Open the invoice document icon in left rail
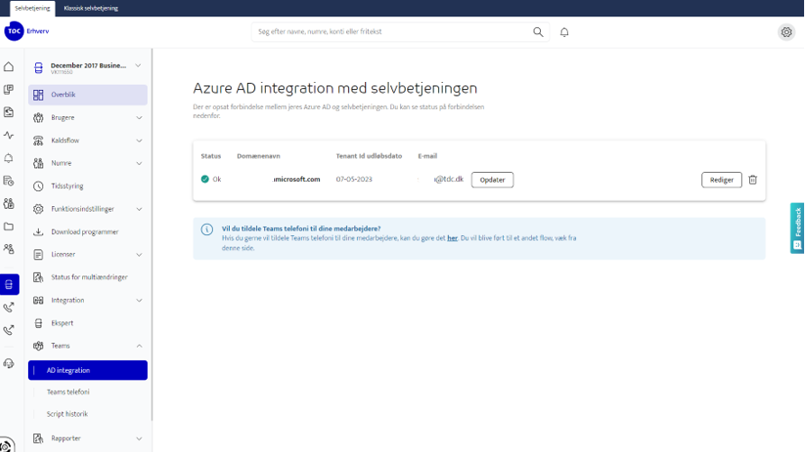 [9, 113]
